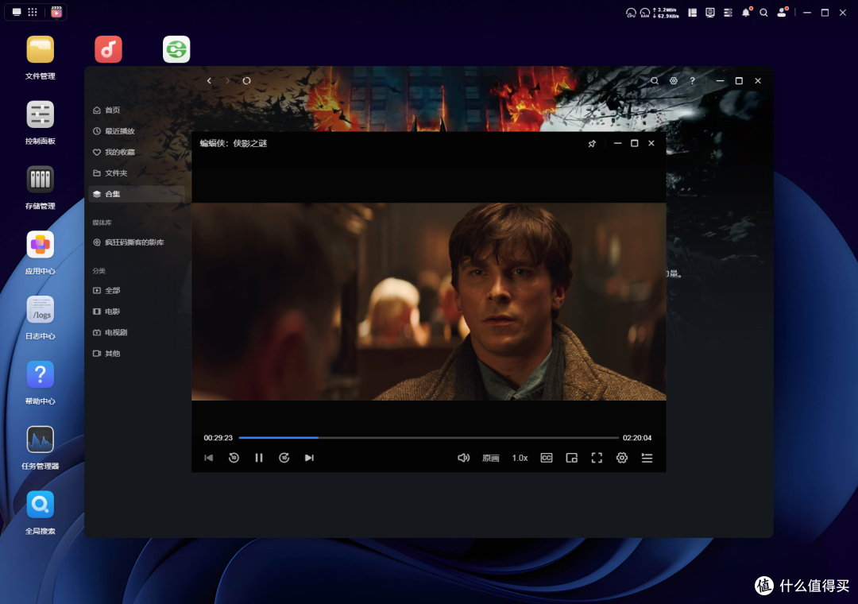Click the video frame to toggle playback
Viewport: 858px width, 604px height.
pyautogui.click(x=428, y=301)
